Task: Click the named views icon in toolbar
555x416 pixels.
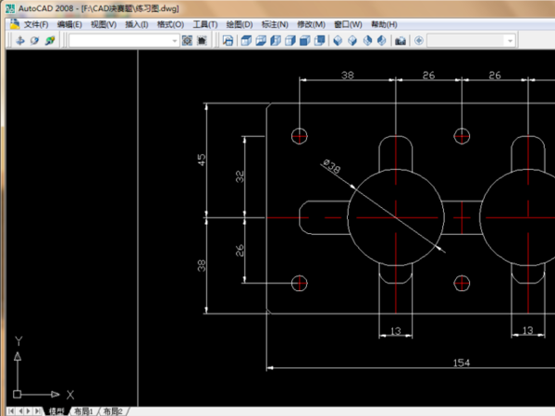Action: (228, 41)
